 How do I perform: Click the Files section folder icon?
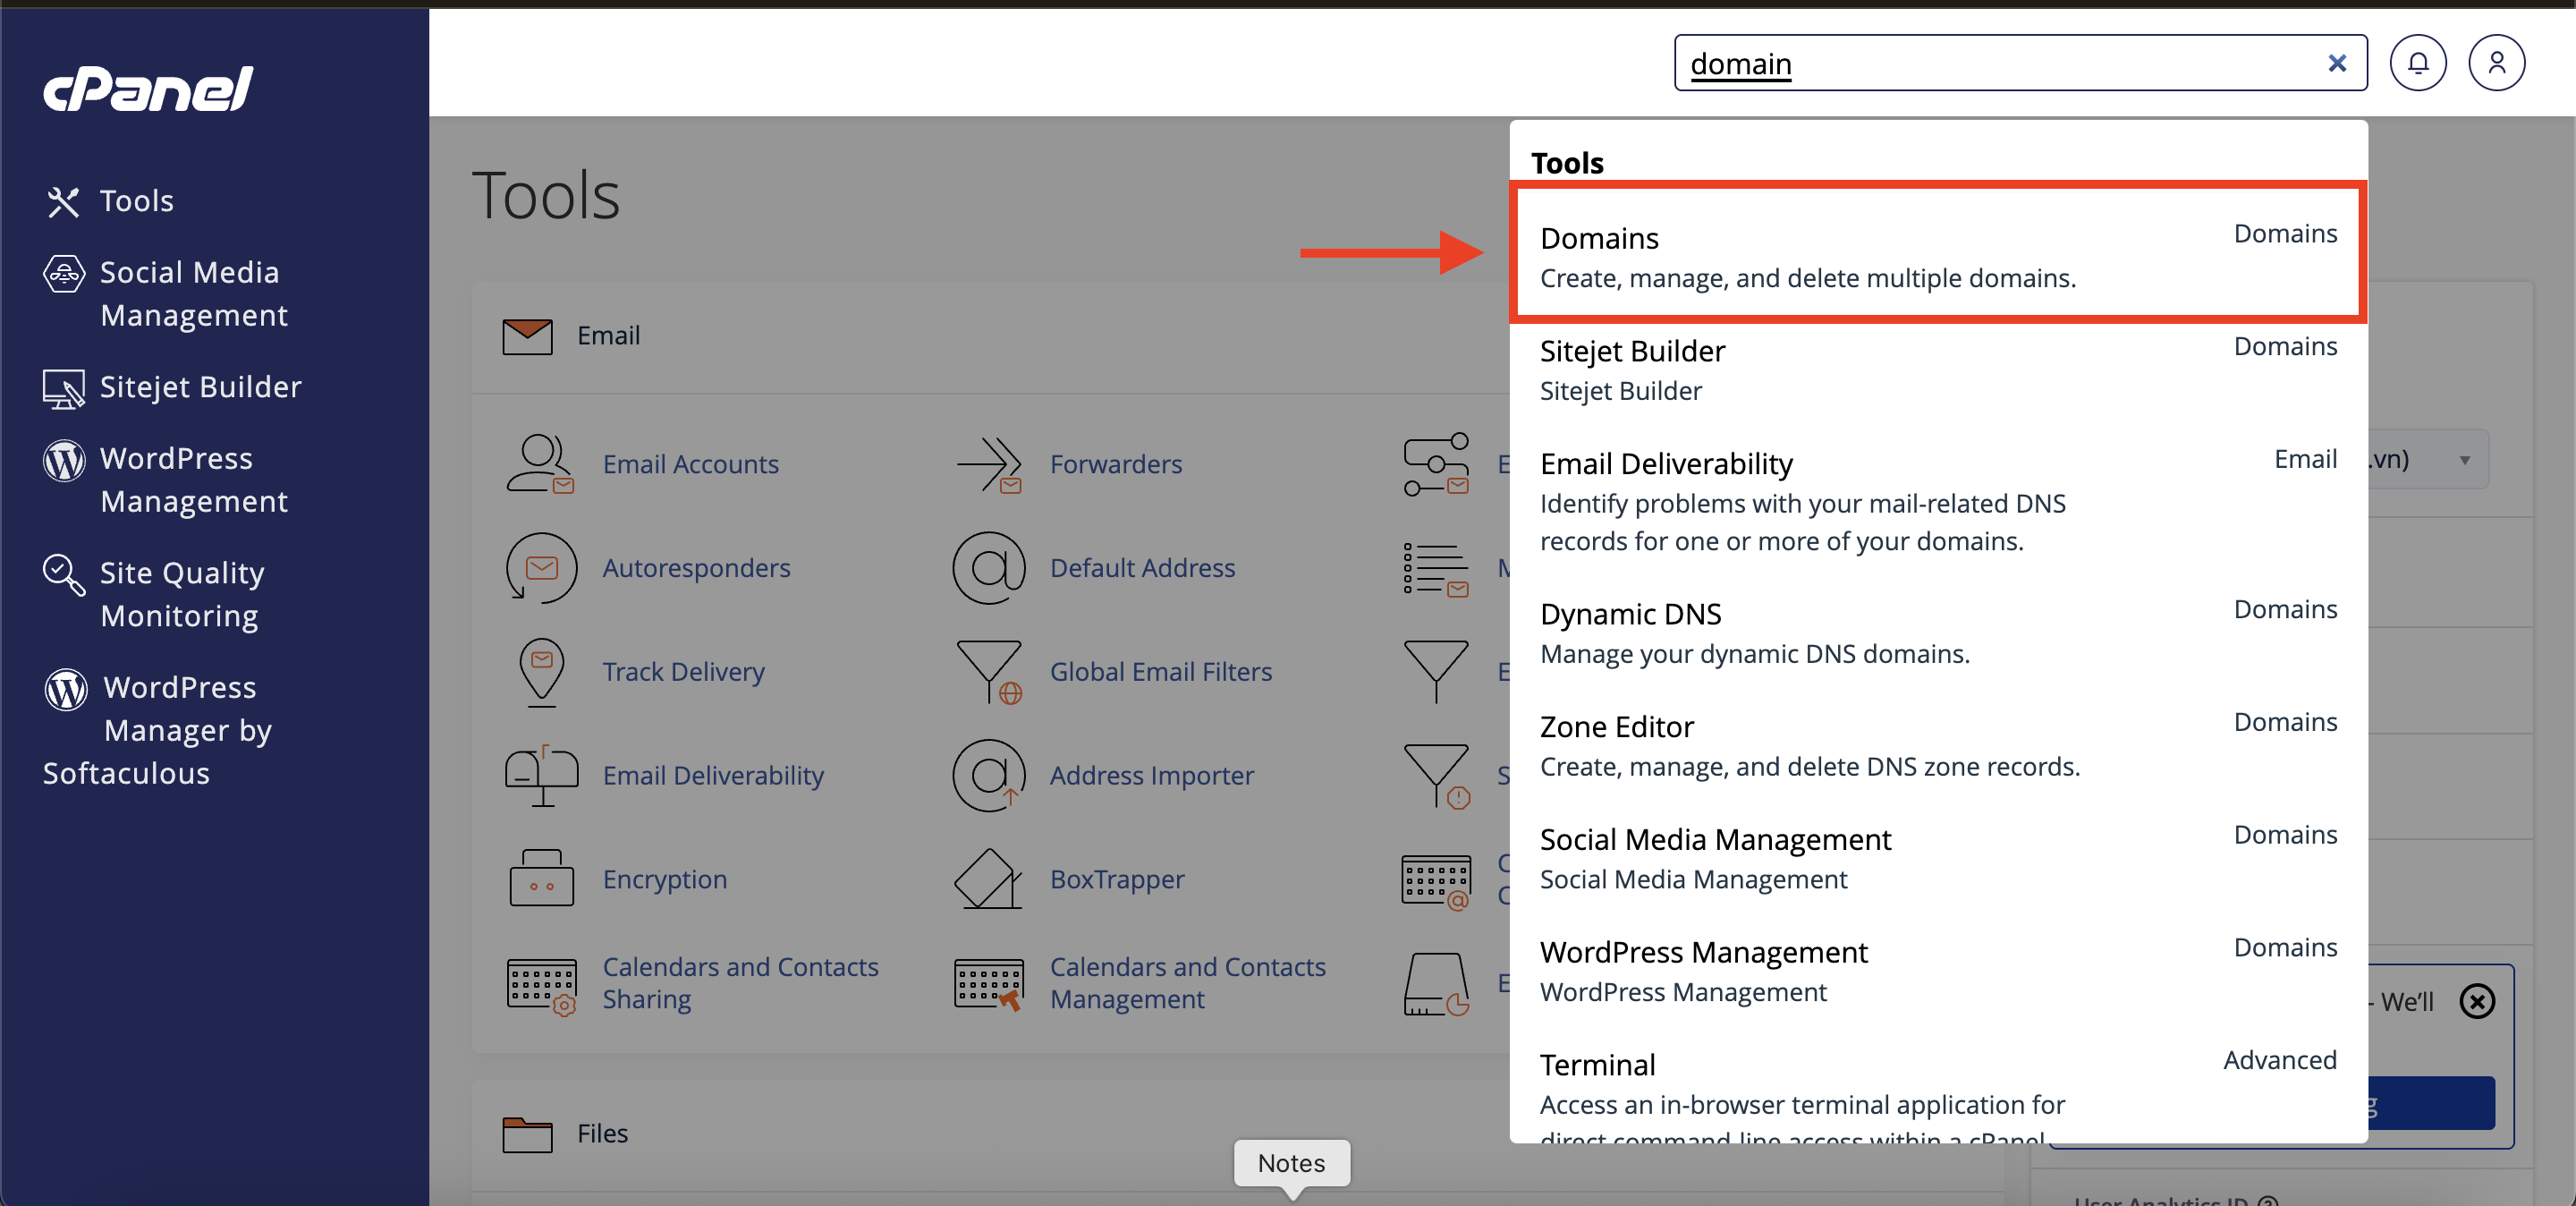(527, 1134)
